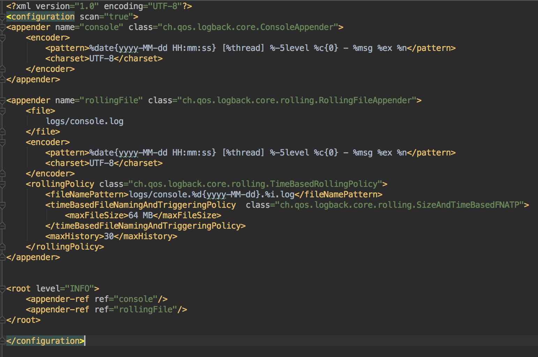This screenshot has width=538, height=357.
Task: Fold the rollingFile appender's encoder block
Action: [x=2, y=142]
